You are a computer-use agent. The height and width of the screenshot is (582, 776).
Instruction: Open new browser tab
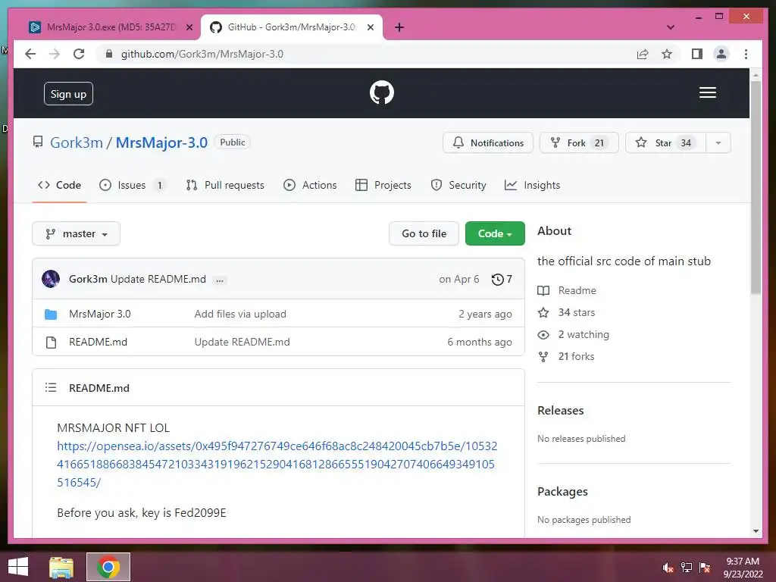point(399,27)
